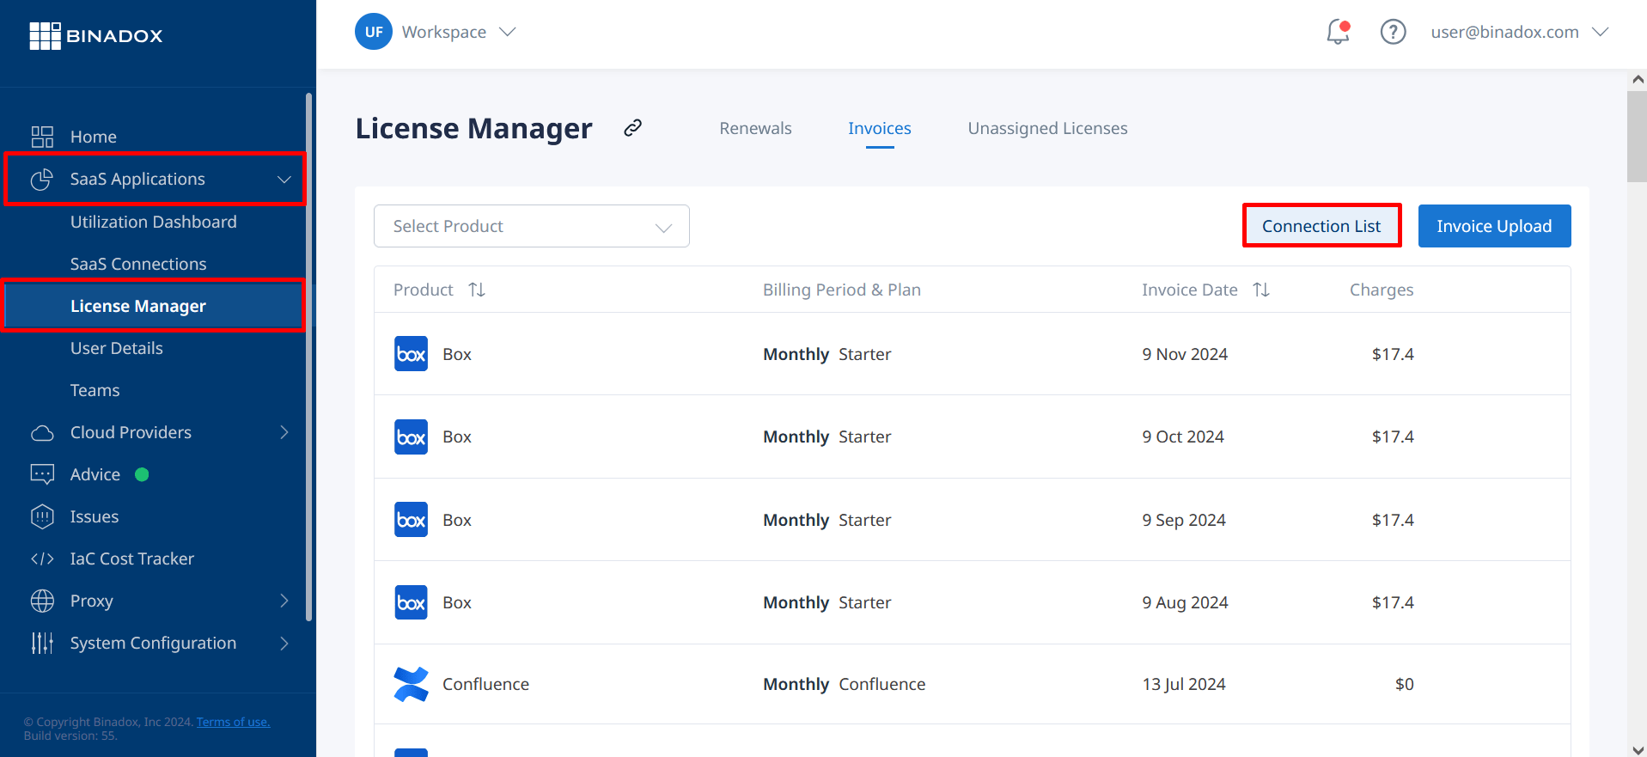Image resolution: width=1647 pixels, height=757 pixels.
Task: Click the Confluence product name
Action: click(x=485, y=684)
